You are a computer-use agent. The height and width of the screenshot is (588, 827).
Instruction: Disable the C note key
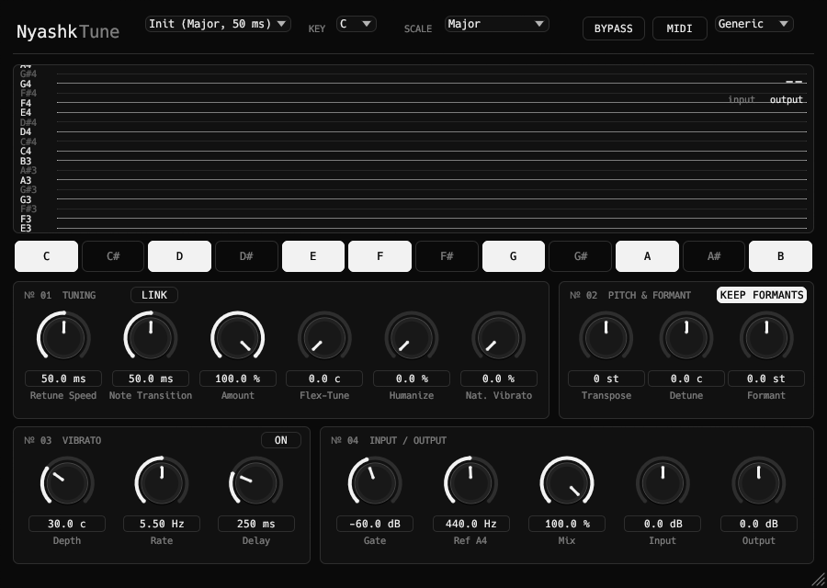coord(47,256)
